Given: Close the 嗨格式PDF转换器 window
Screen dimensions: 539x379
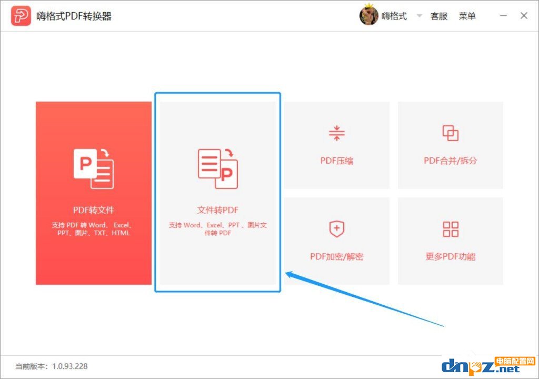Looking at the screenshot, I should tap(524, 16).
